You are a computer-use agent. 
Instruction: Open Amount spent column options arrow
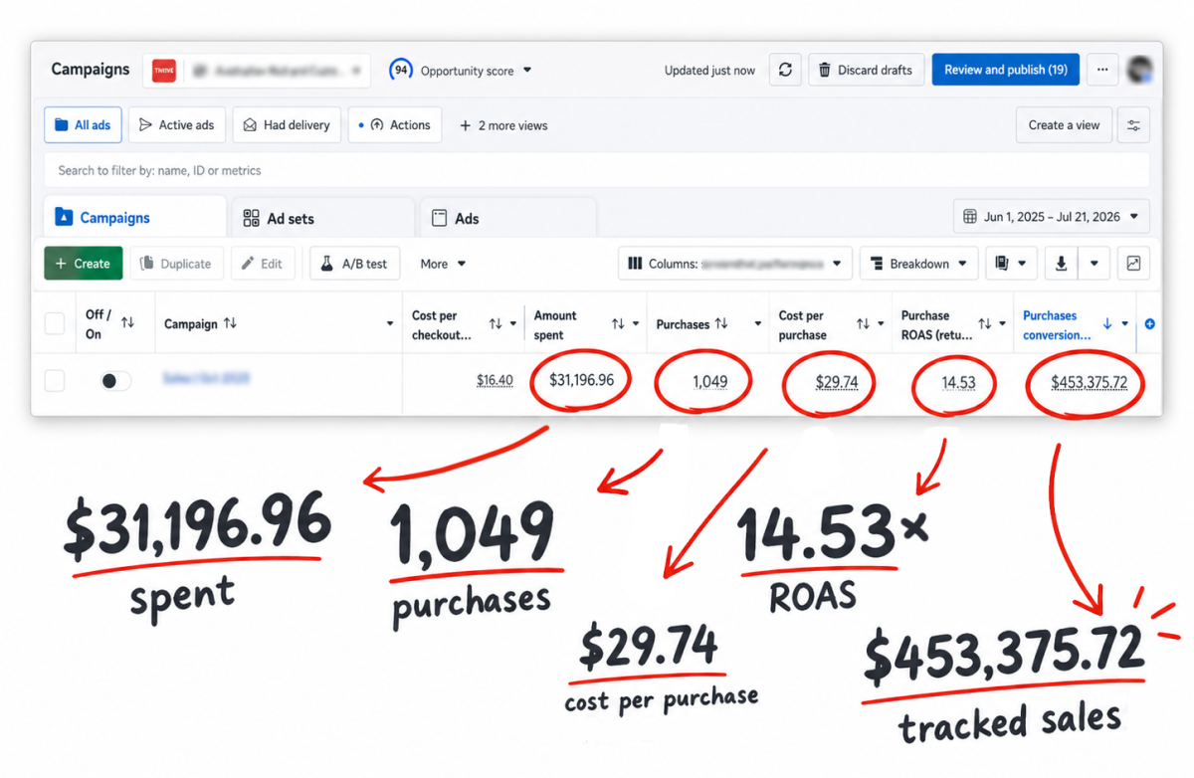637,324
